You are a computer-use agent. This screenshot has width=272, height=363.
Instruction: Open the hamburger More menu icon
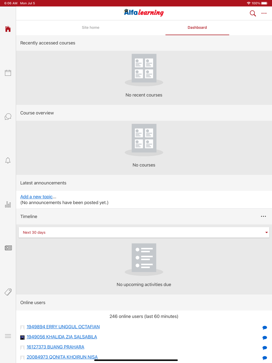click(8, 336)
